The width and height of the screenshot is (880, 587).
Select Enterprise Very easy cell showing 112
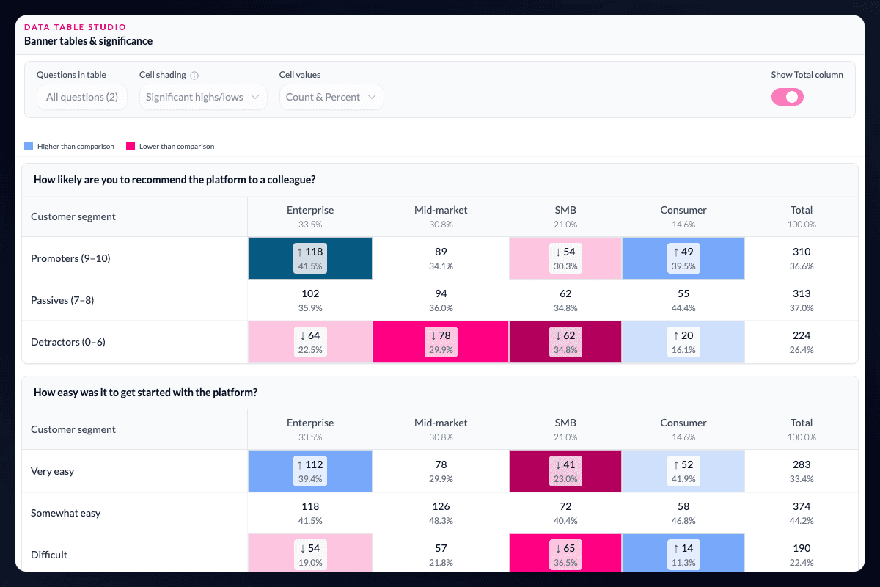click(310, 471)
